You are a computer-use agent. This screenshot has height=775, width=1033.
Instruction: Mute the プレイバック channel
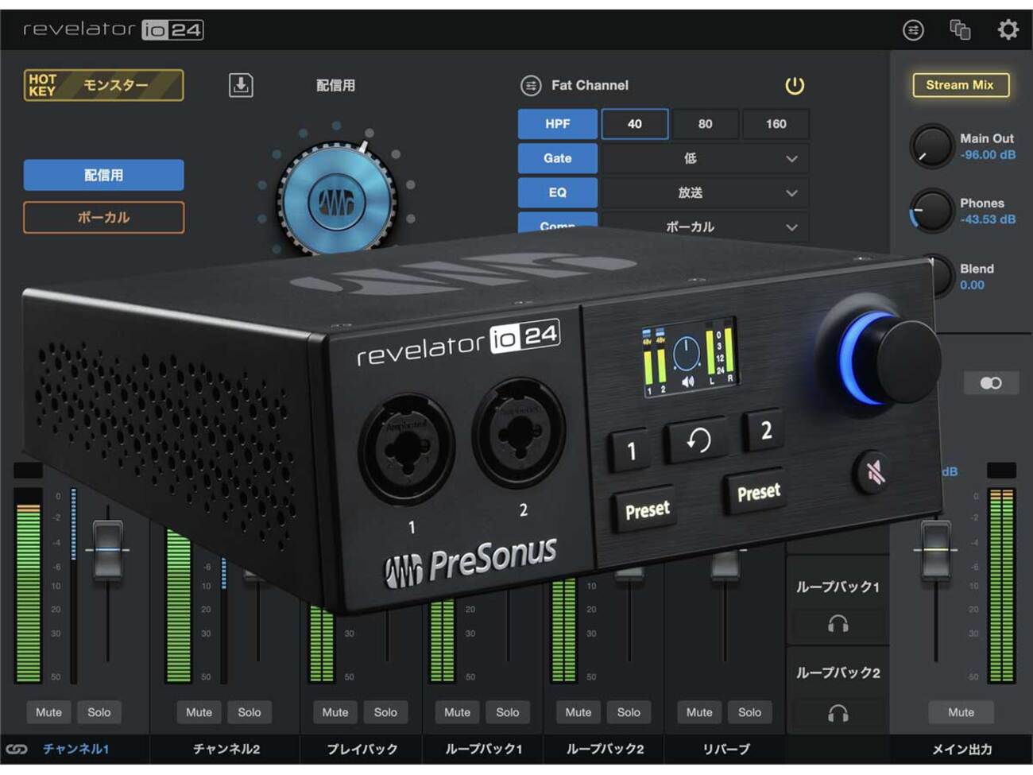(x=335, y=712)
